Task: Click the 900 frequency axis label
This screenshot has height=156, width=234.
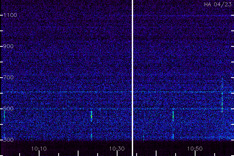Action: point(8,46)
